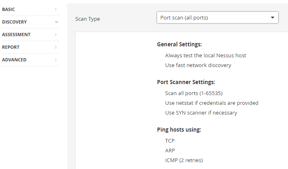
Task: Open the Scan Type dropdown
Action: click(x=217, y=17)
